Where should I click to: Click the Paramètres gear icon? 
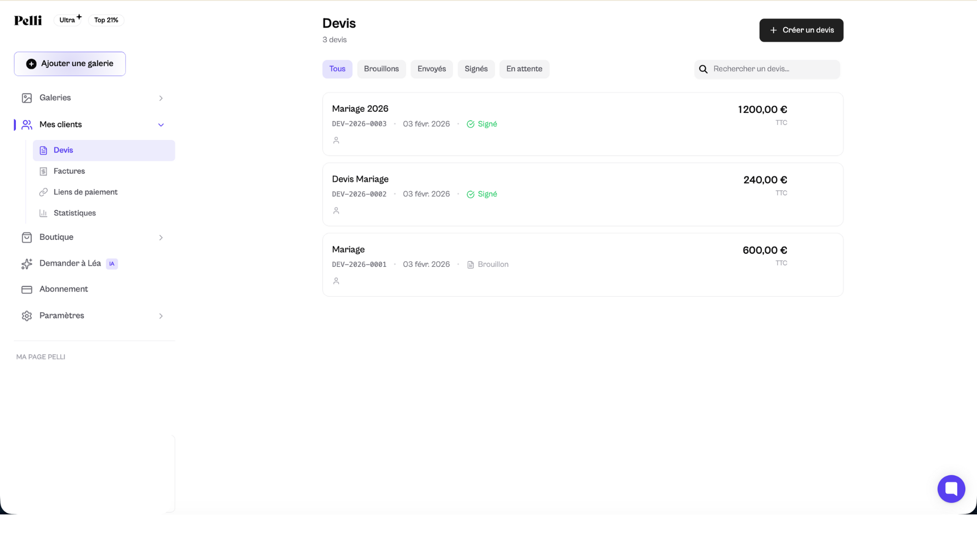coord(26,316)
